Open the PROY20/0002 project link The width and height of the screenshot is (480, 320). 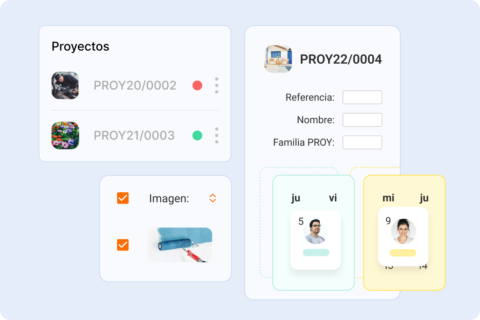pos(135,85)
